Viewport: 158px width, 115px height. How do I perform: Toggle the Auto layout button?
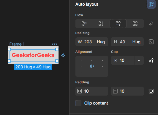[x=151, y=4]
